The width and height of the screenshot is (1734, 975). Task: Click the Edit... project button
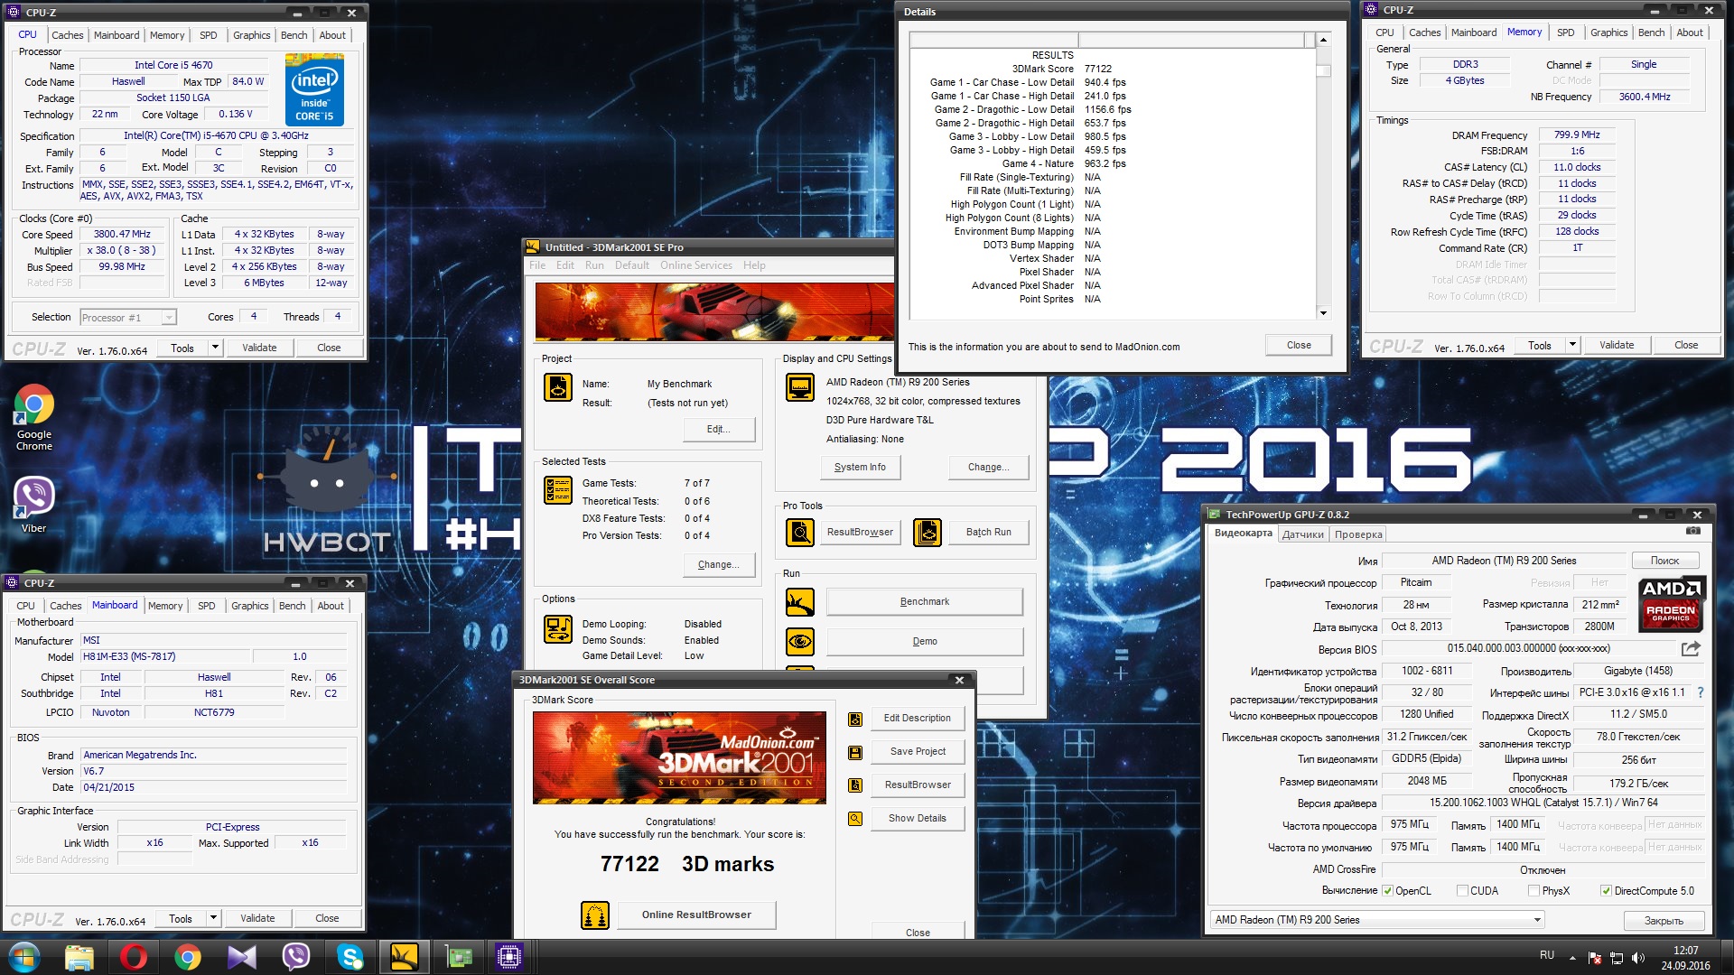point(719,430)
